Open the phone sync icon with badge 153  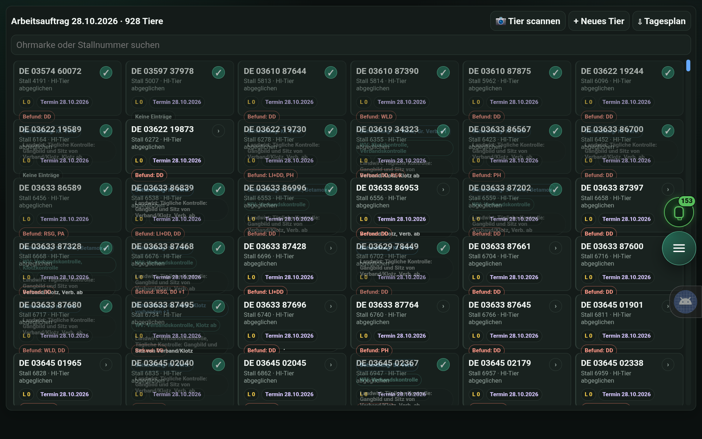(679, 213)
